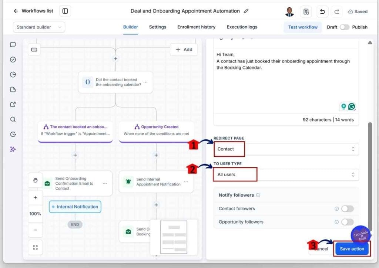
Task: Add step below Internal Appointment Notification
Action: 156,205
